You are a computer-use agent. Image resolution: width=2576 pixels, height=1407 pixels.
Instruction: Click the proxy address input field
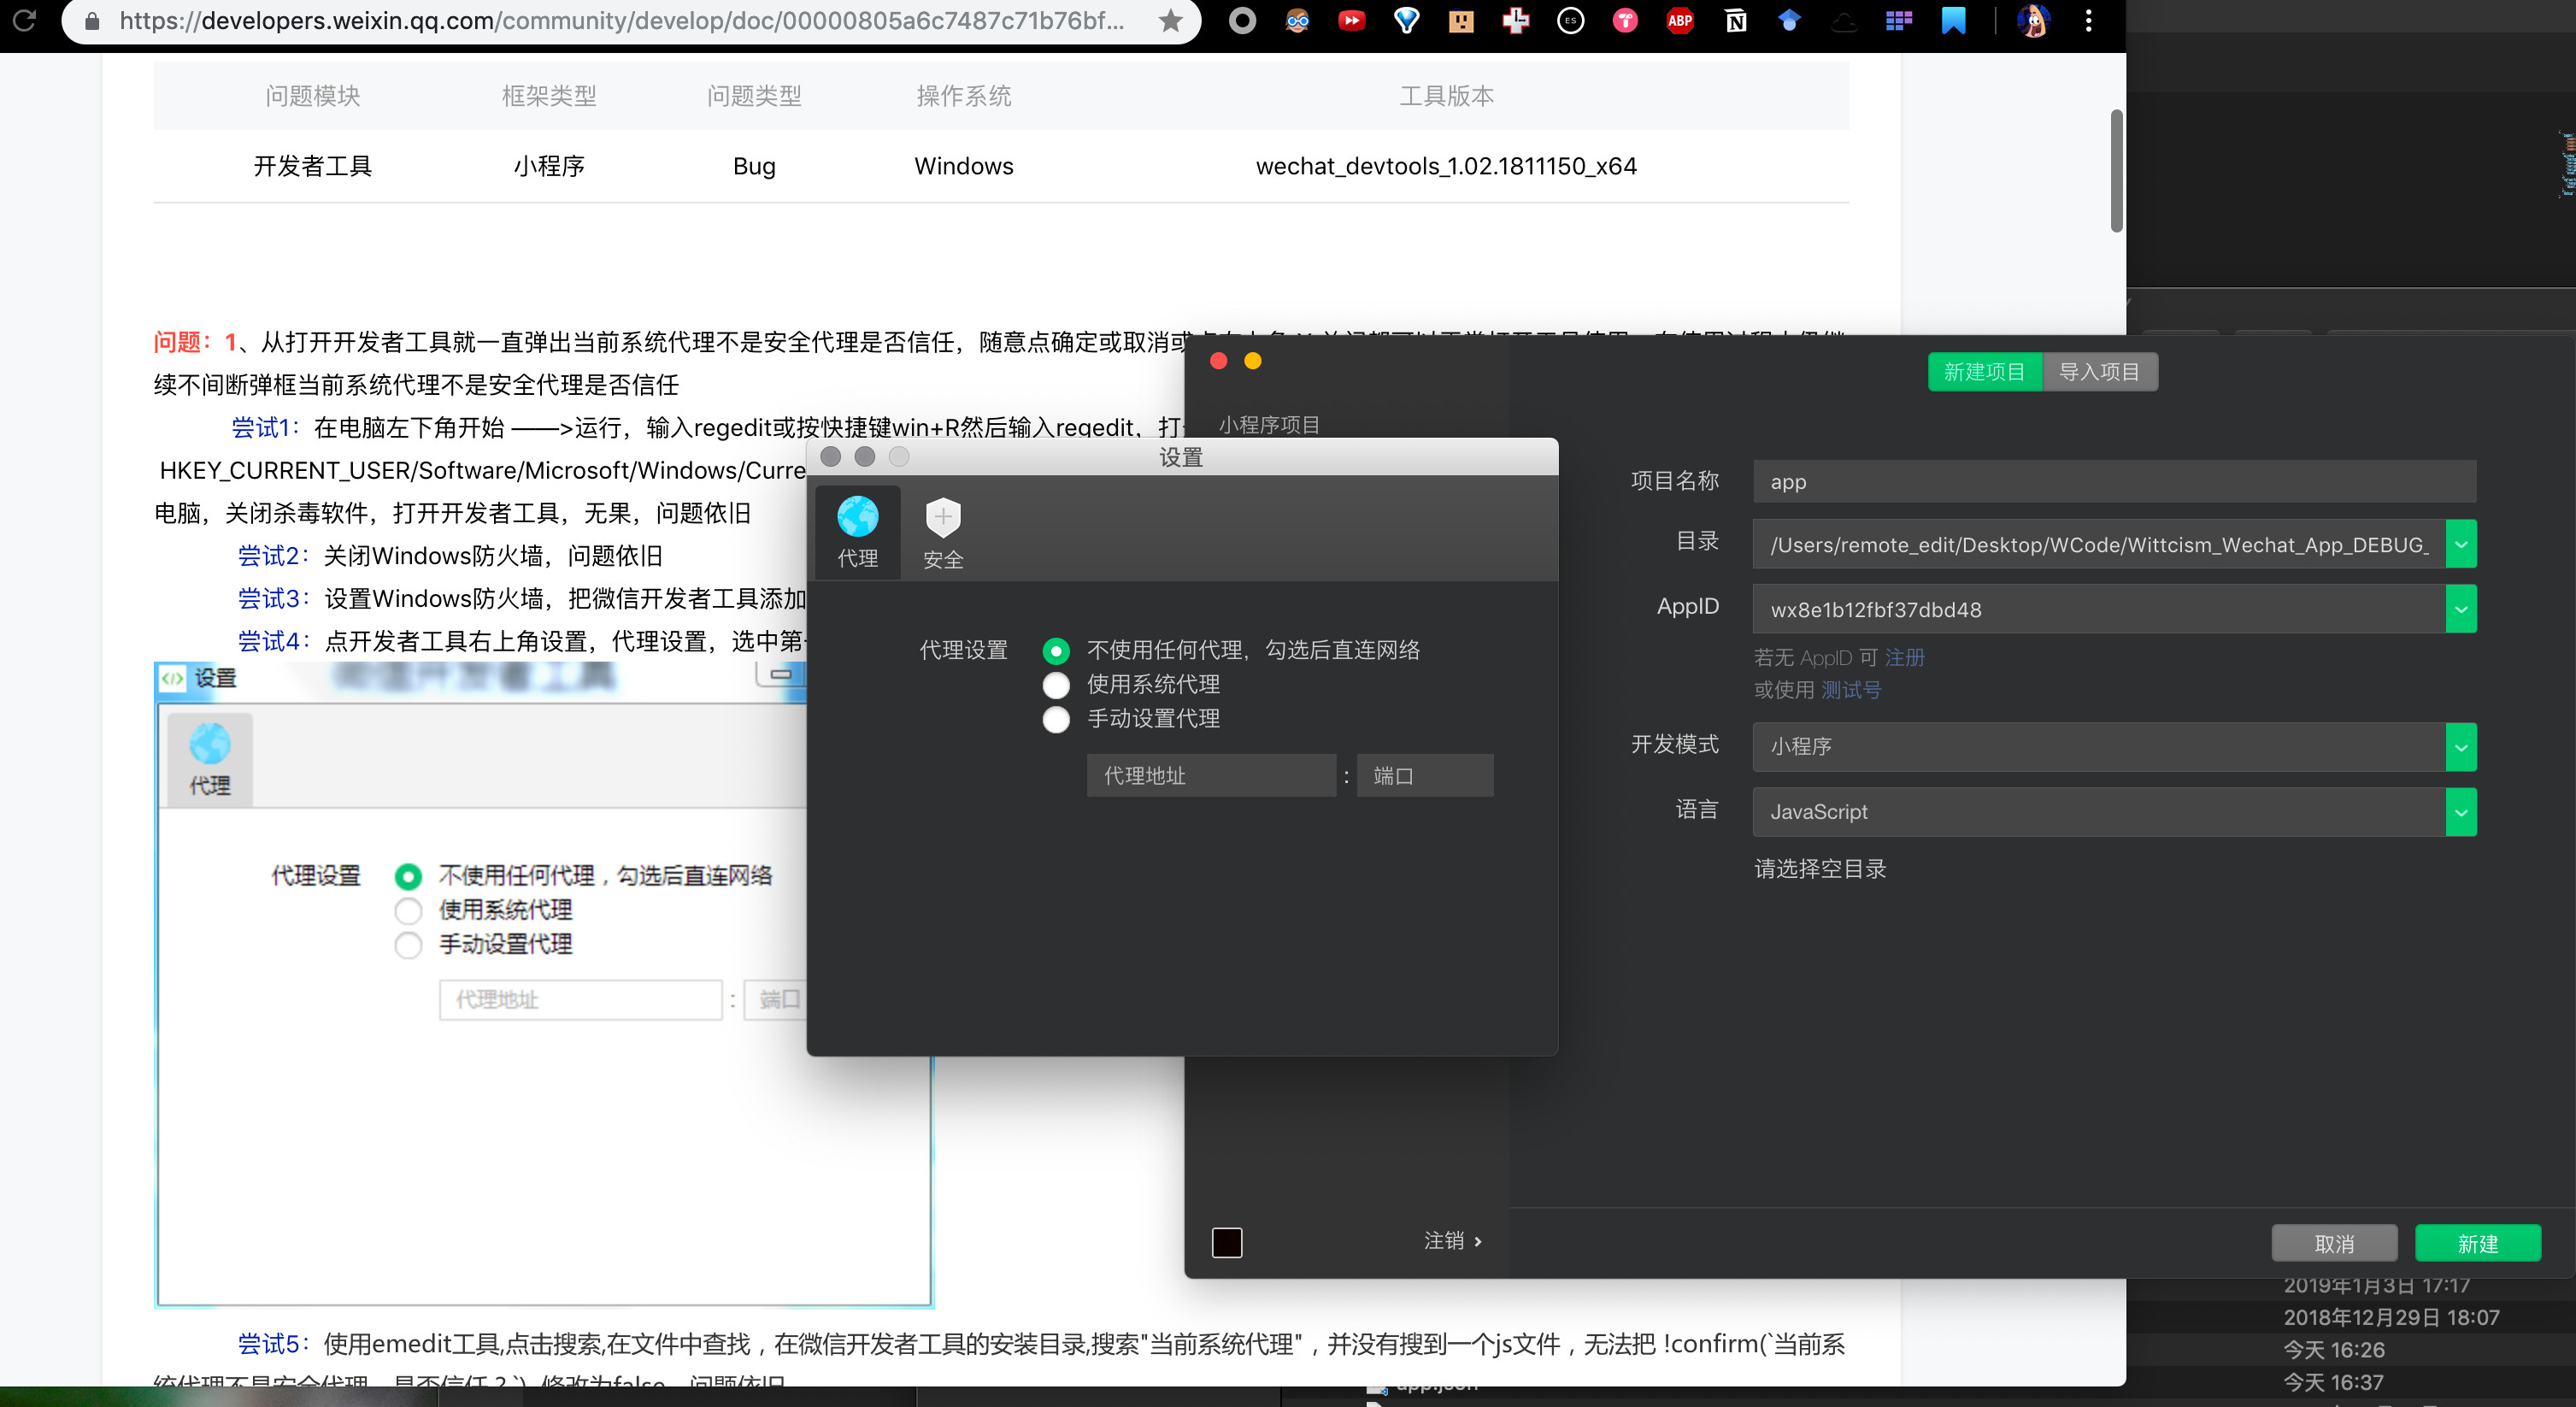(x=1210, y=776)
